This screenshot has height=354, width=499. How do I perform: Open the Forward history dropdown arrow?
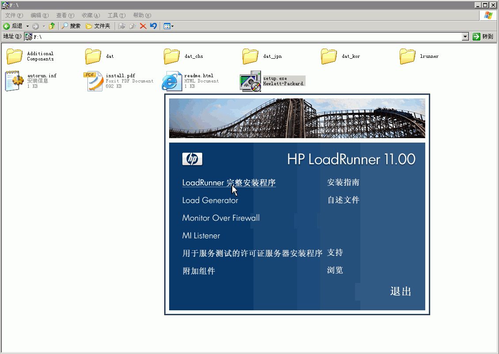pos(44,26)
